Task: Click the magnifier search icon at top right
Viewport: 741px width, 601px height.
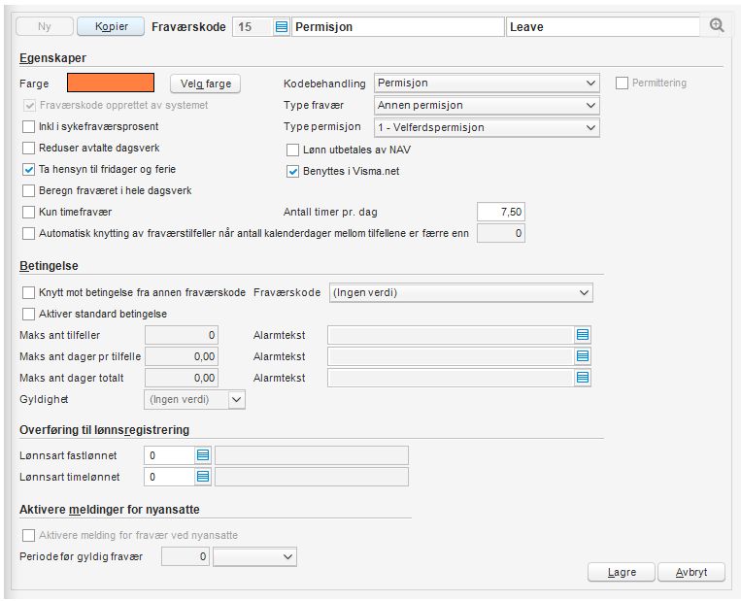Action: [x=717, y=25]
